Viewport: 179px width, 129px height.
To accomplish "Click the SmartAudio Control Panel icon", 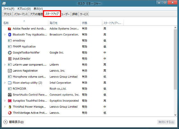I will click(10, 95).
